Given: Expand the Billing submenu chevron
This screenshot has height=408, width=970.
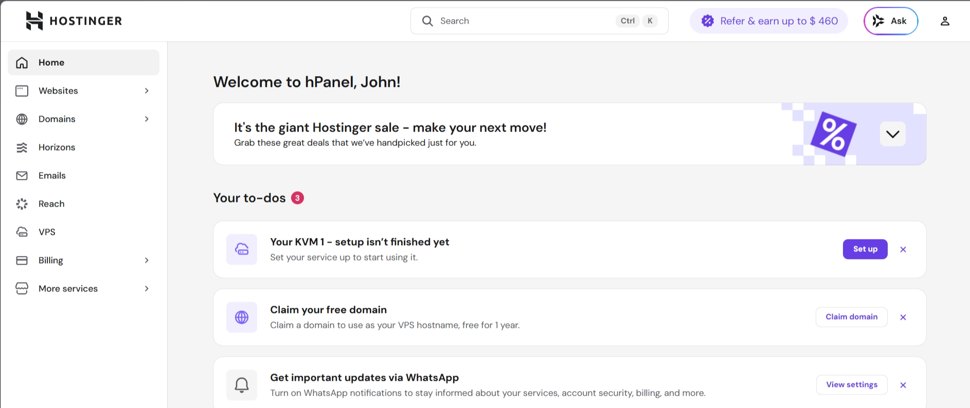Looking at the screenshot, I should [x=147, y=261].
